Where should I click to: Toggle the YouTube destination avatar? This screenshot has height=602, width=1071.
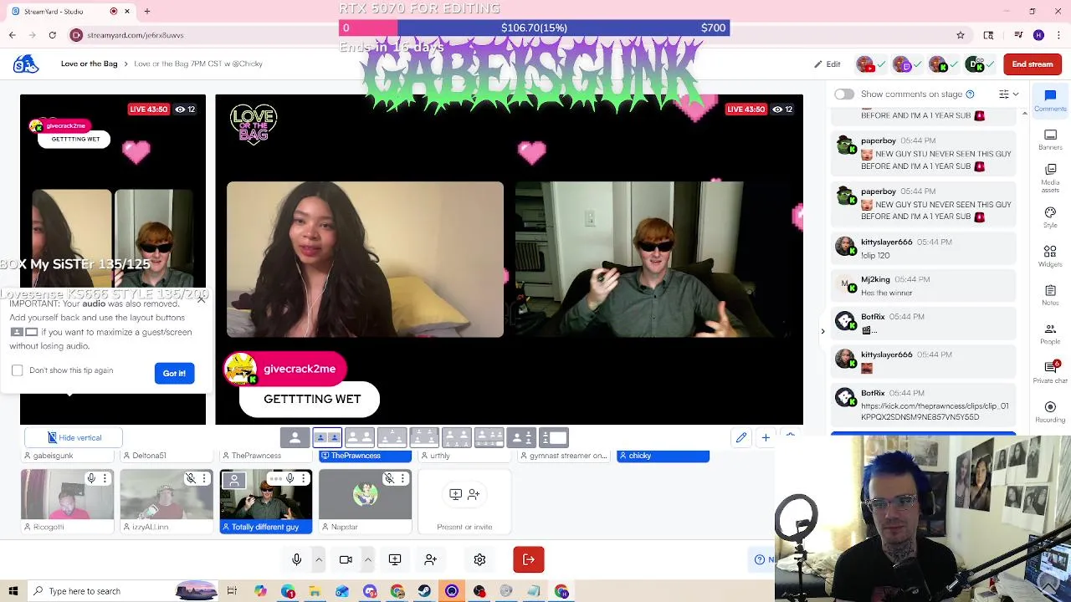click(865, 64)
